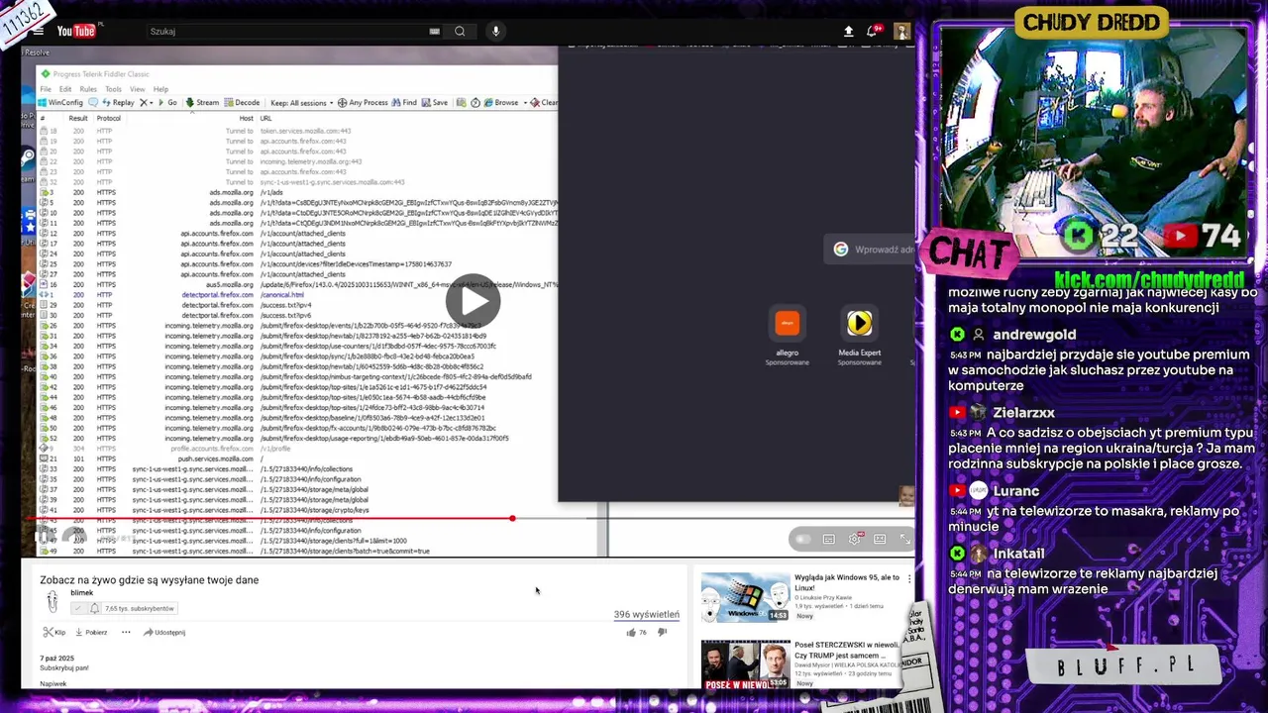Click the YouTube logo

point(76,31)
